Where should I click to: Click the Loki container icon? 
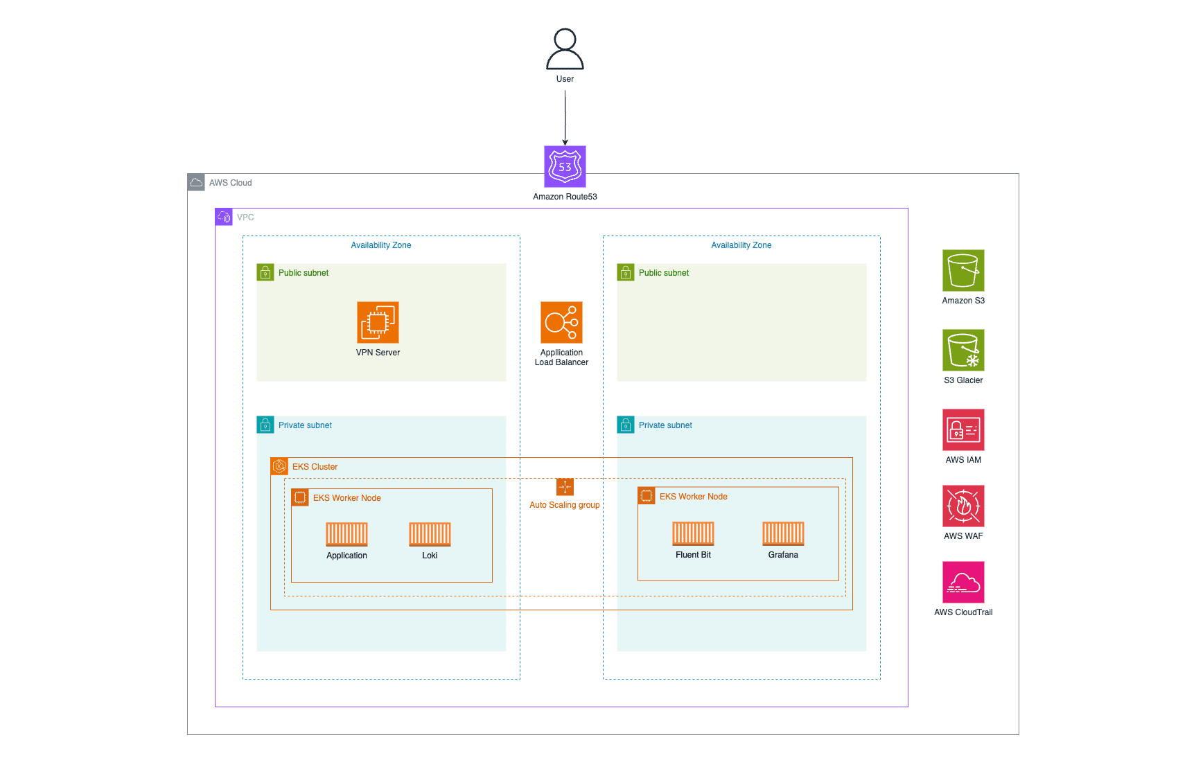point(430,534)
